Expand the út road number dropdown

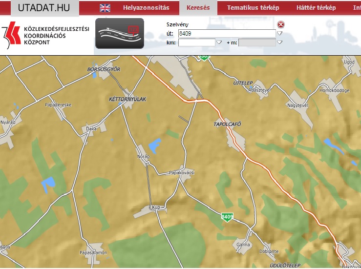[x=280, y=33]
